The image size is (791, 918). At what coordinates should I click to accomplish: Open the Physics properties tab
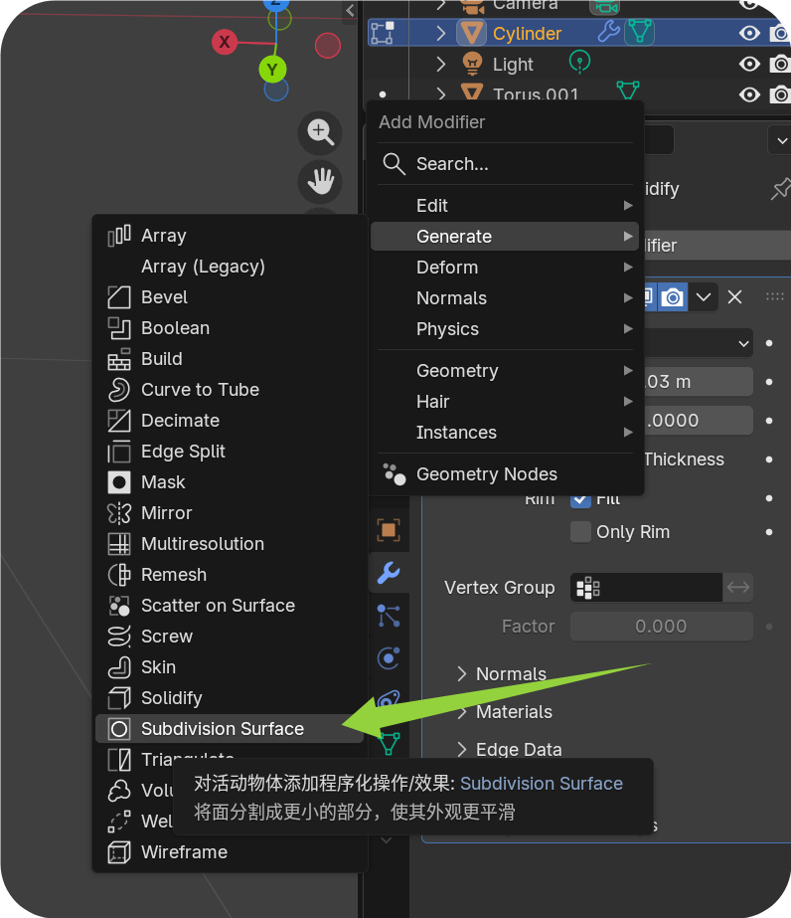[x=390, y=658]
